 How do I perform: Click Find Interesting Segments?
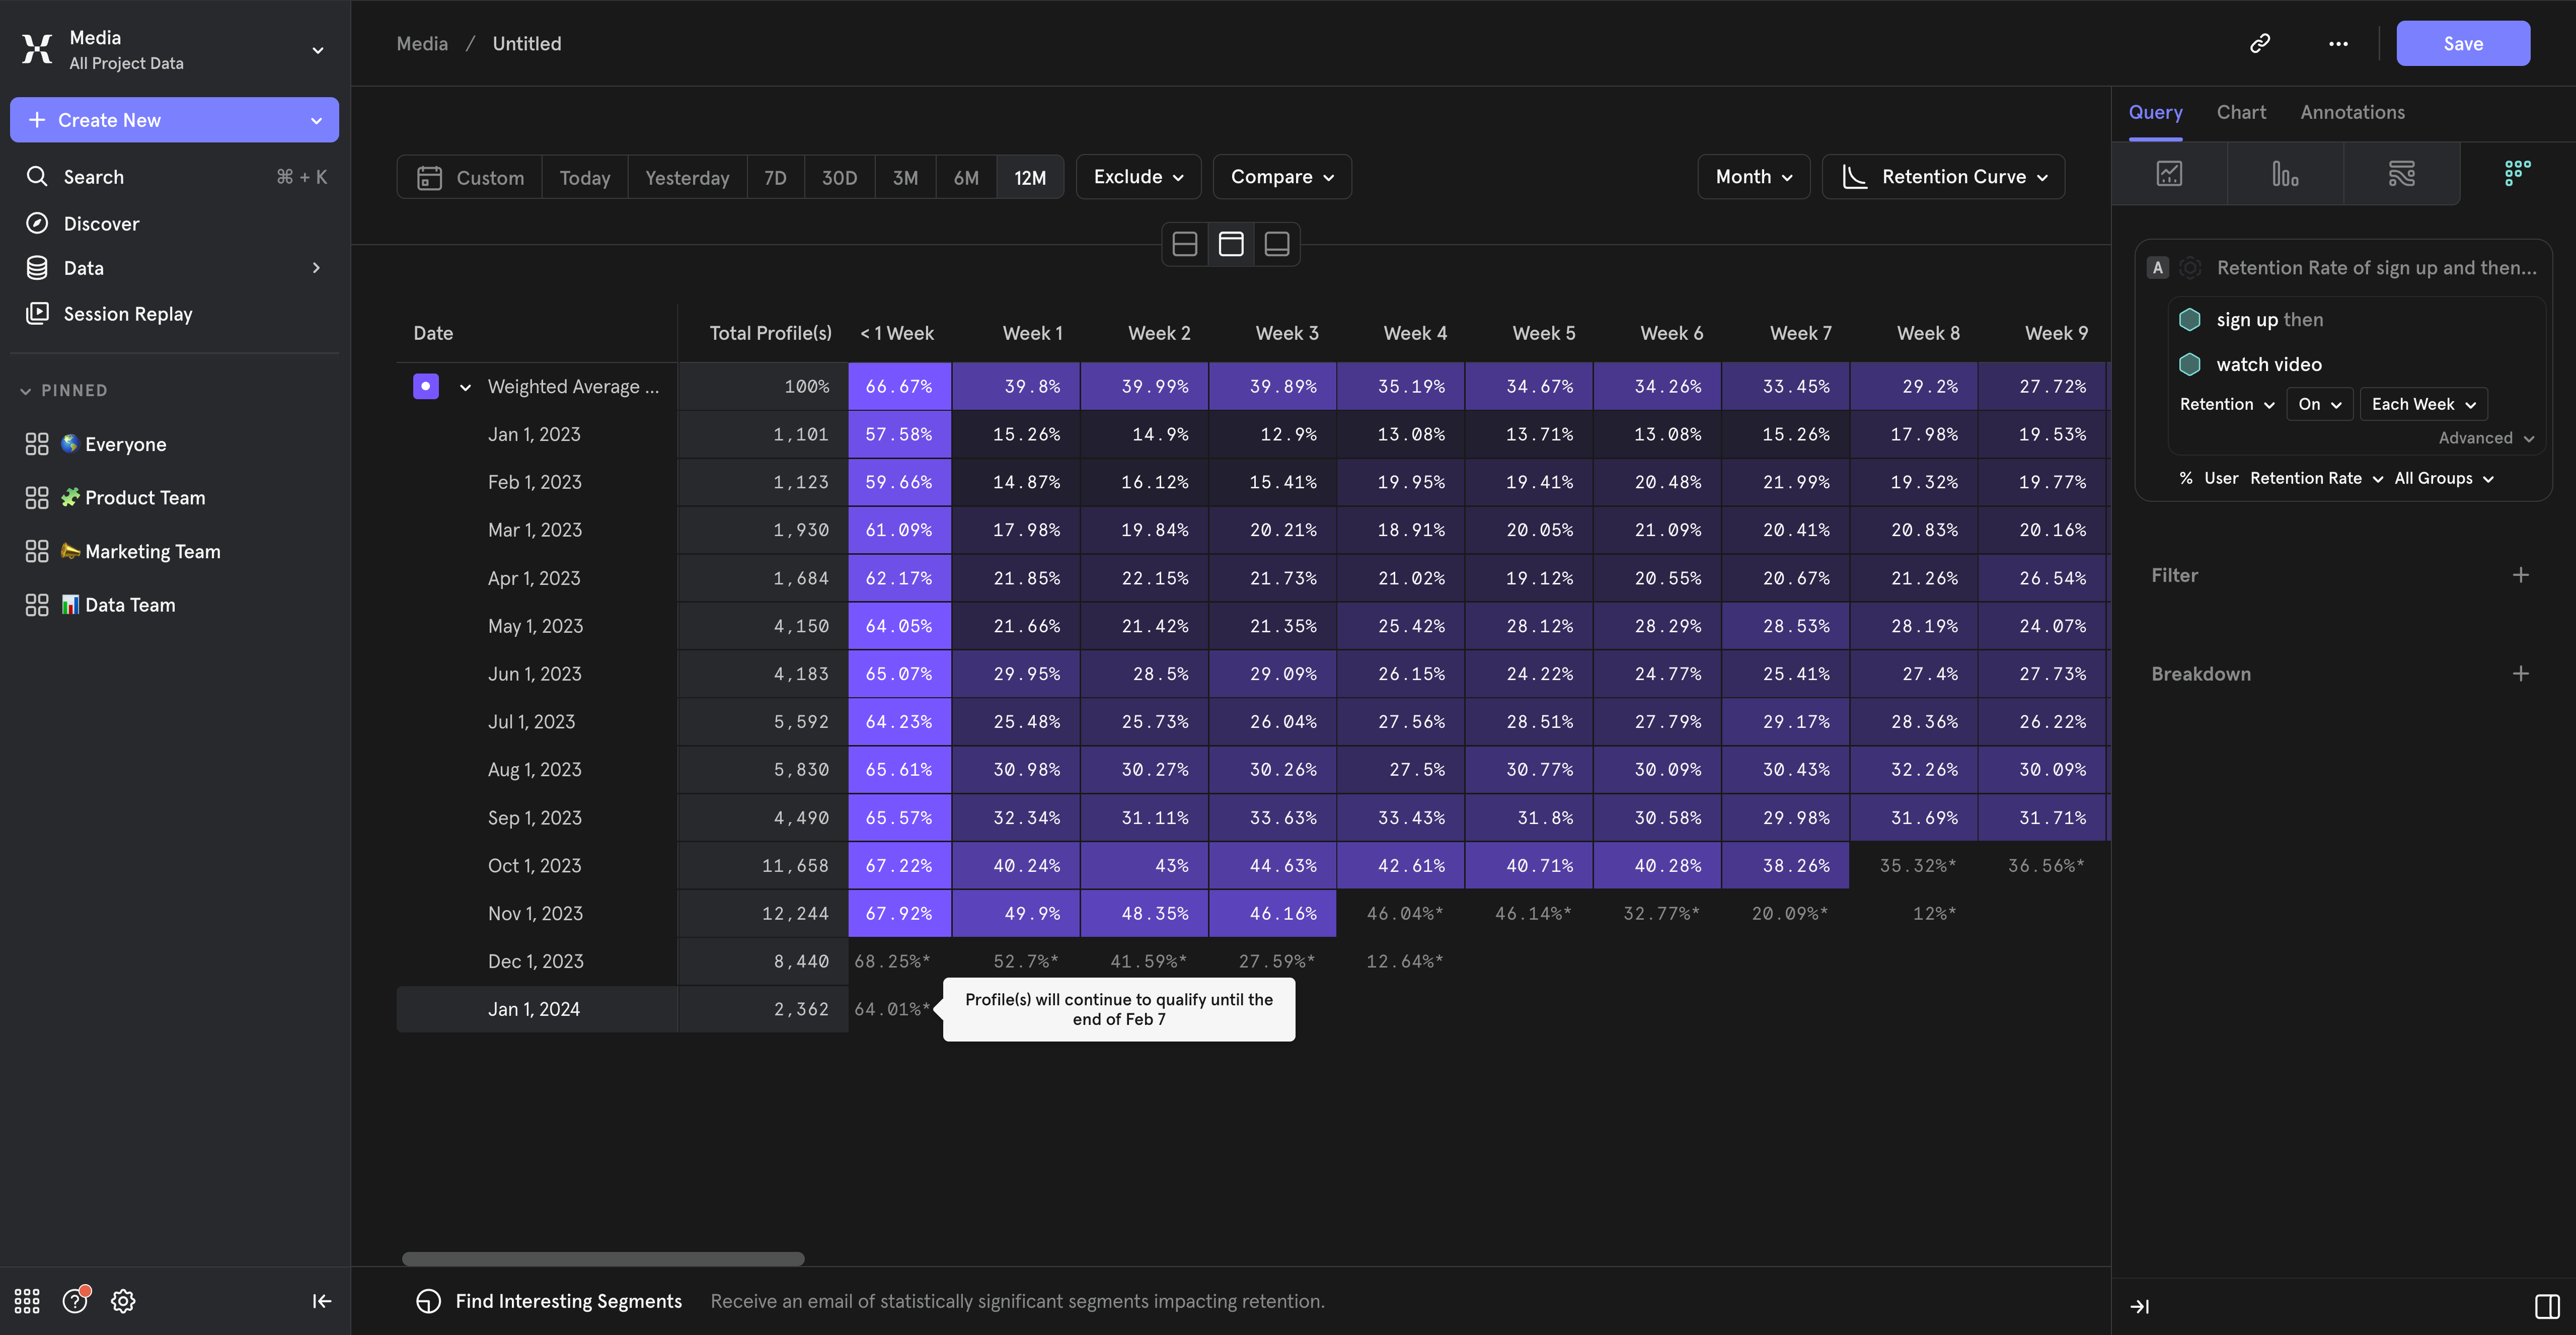[568, 1301]
